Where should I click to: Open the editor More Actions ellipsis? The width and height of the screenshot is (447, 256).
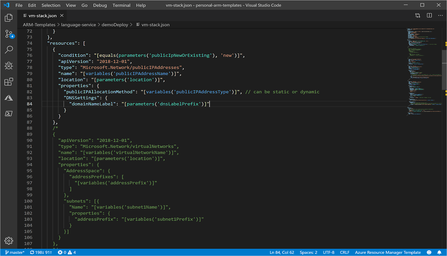point(440,15)
